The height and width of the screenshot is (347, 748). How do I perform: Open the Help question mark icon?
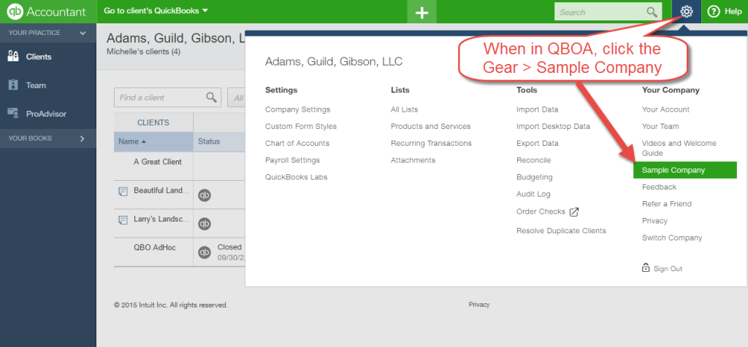[713, 12]
